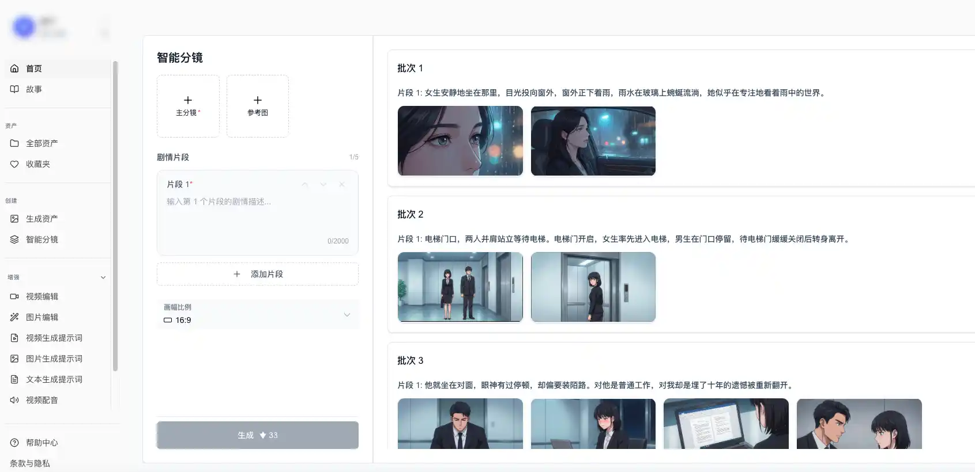
Task: Open 智能分镜 in the sidebar
Action: point(42,239)
